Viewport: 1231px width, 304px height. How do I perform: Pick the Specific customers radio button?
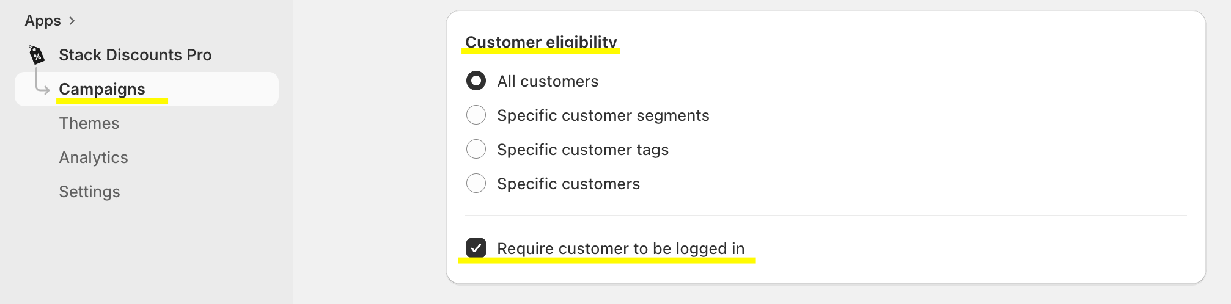pyautogui.click(x=476, y=183)
